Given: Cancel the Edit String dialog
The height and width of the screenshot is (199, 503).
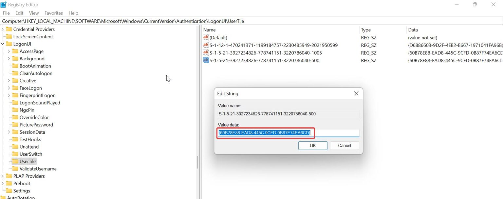Looking at the screenshot, I should (344, 145).
